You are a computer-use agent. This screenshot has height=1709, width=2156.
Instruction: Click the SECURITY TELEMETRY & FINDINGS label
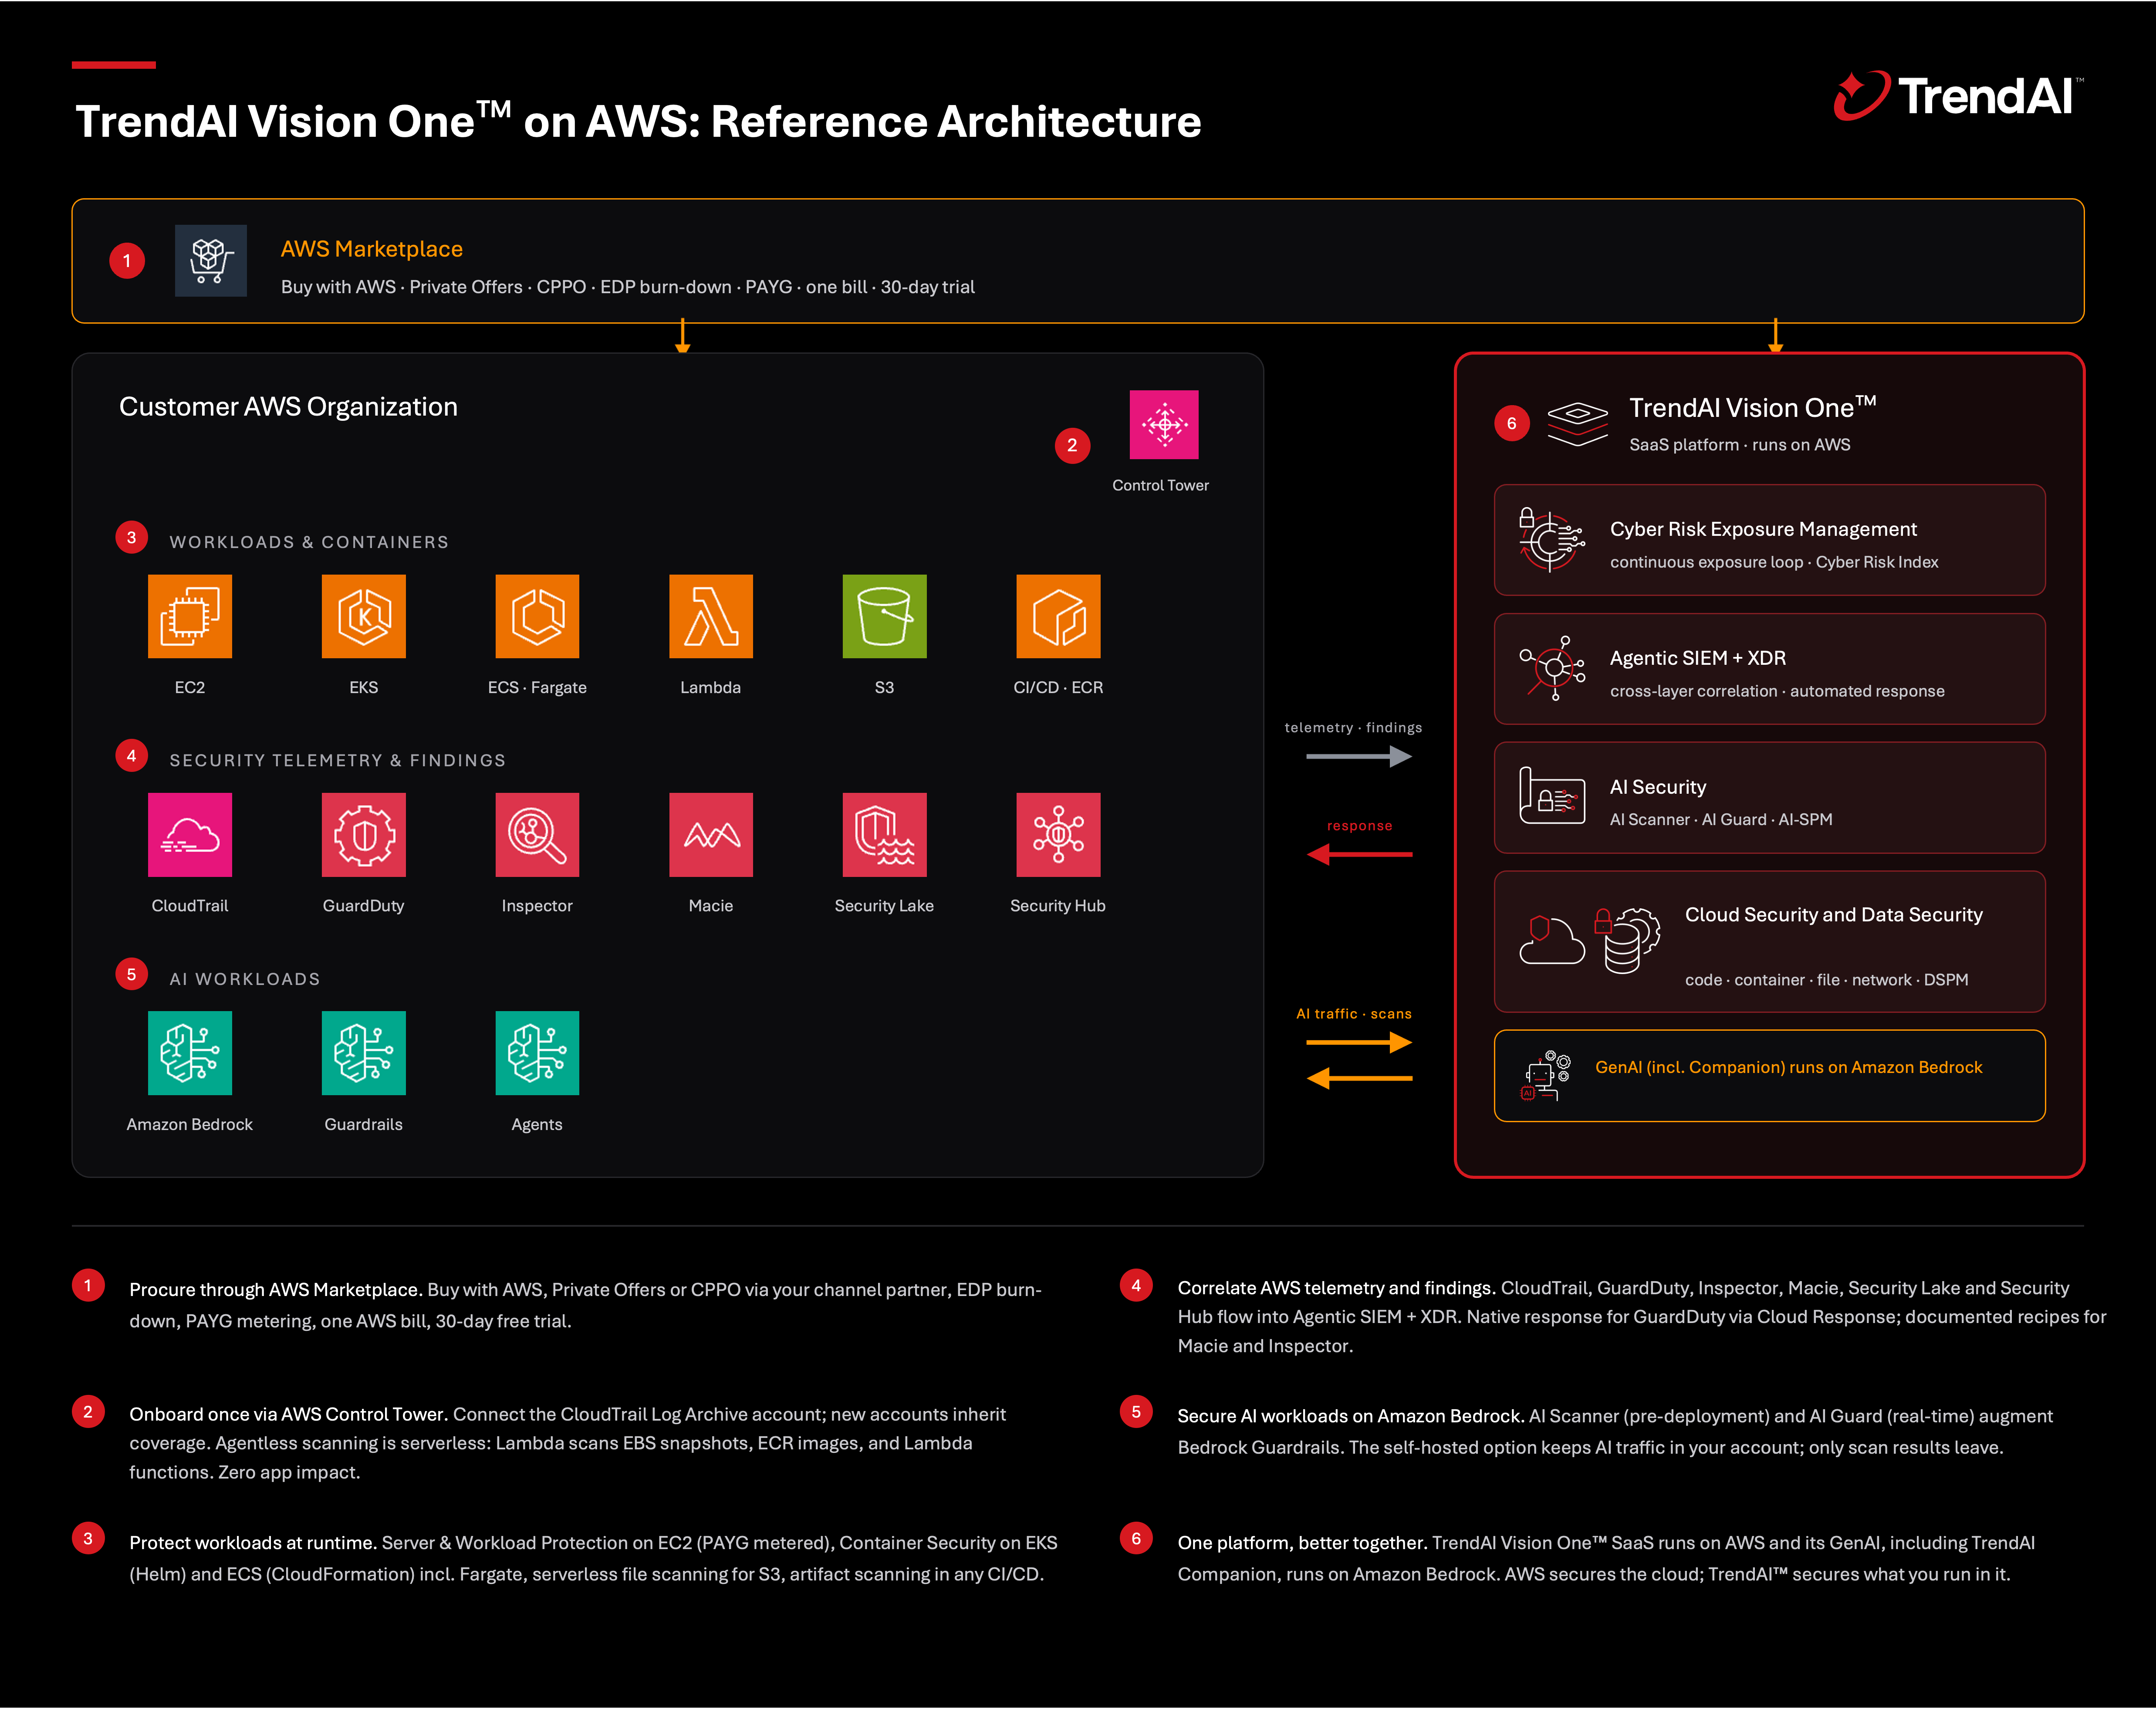337,760
